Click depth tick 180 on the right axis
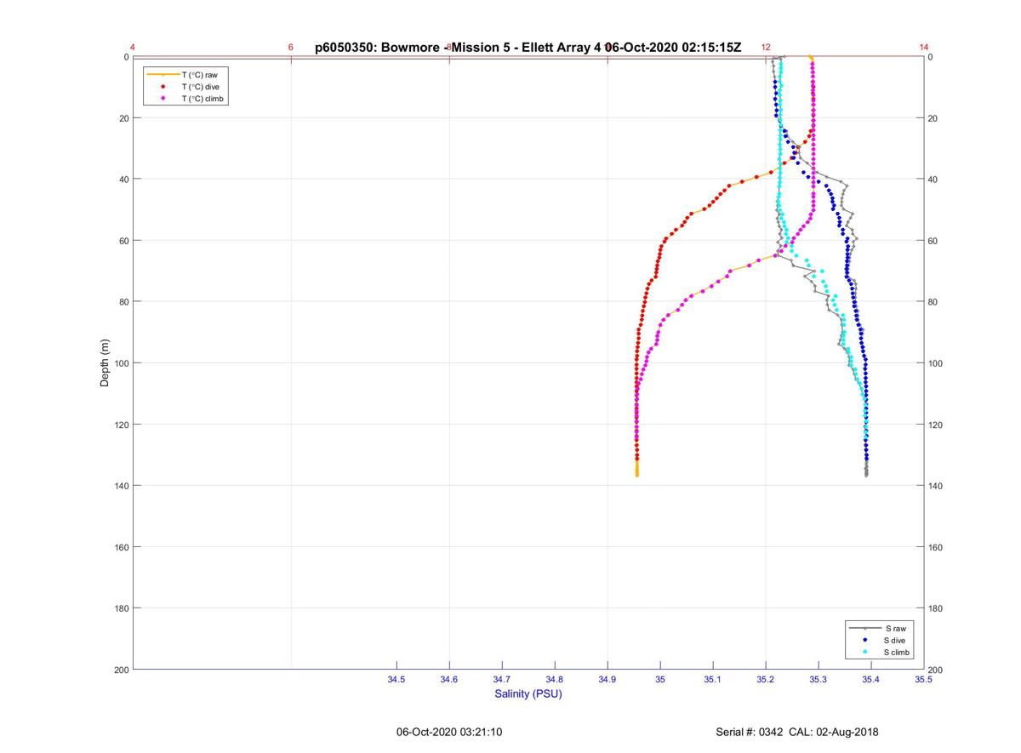 [936, 608]
